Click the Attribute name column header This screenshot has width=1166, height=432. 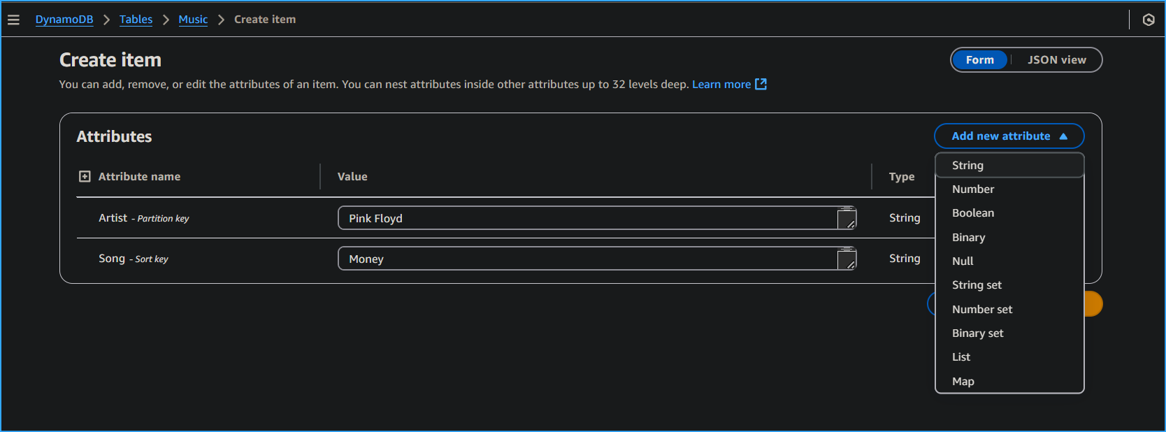139,177
